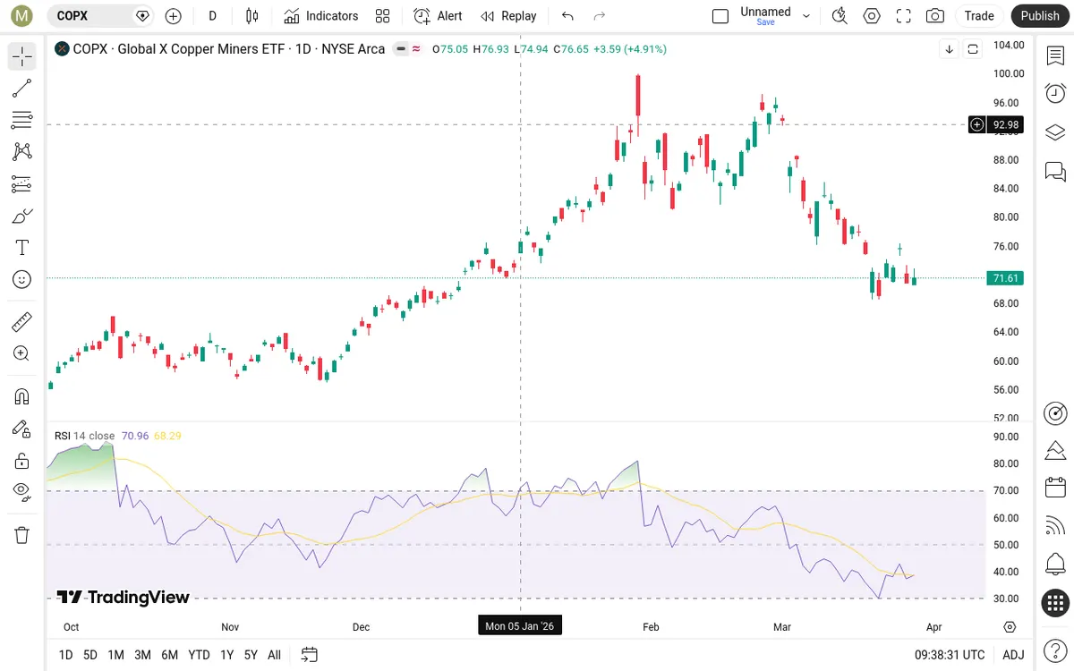Click the COPX symbol search field
The width and height of the screenshot is (1074, 671).
point(99,15)
